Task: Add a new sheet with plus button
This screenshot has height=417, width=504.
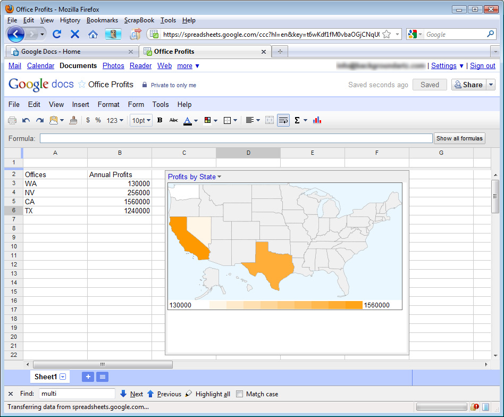Action: pos(88,377)
